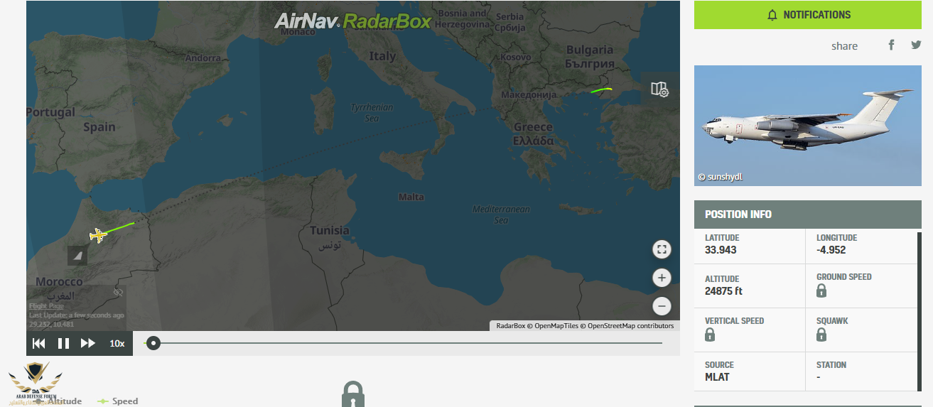933x407 pixels.
Task: Click the airline tail logo icon
Action: pos(77,255)
